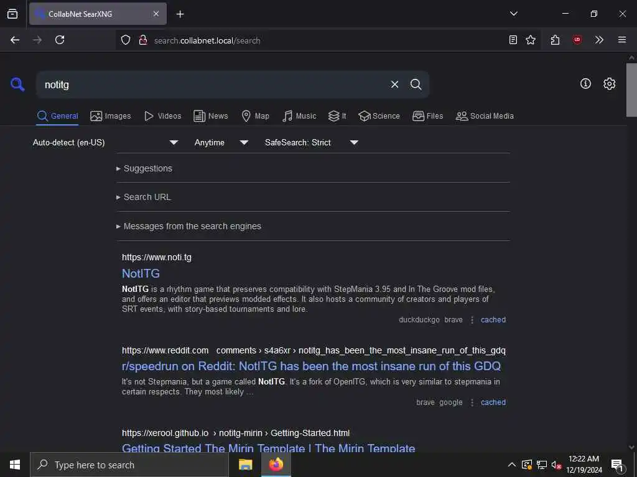Open File Explorer from taskbar
The image size is (637, 477).
(245, 465)
